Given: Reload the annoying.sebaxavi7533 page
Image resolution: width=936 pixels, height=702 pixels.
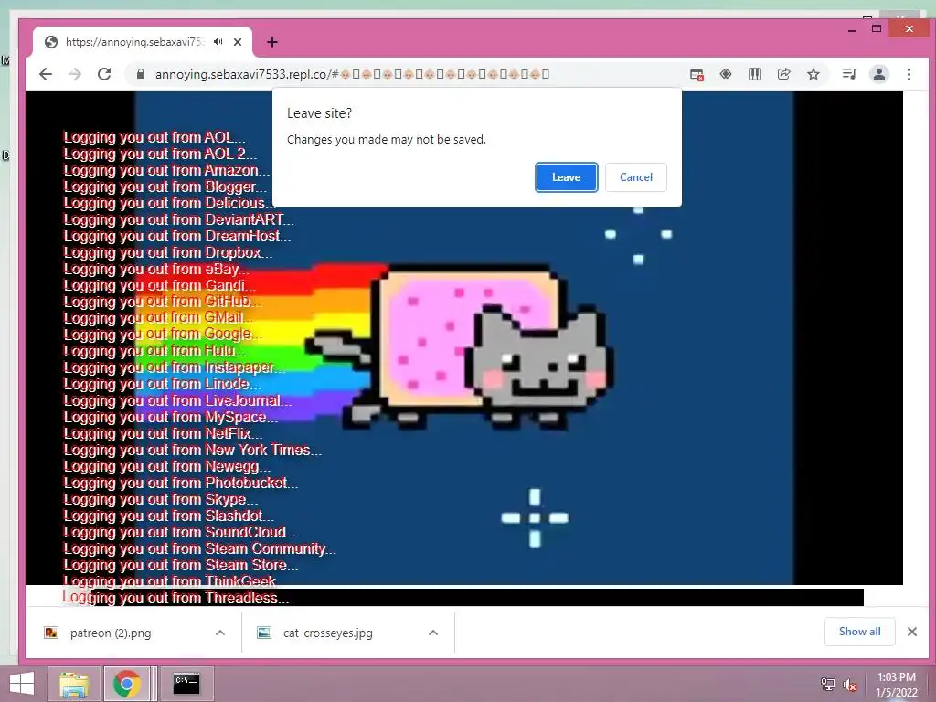Looking at the screenshot, I should [x=104, y=74].
